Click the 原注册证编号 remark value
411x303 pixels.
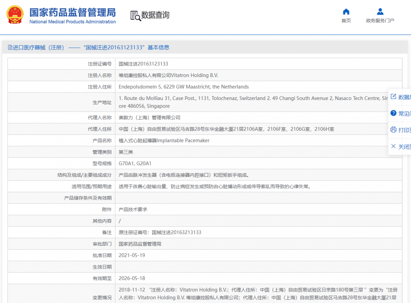point(160,232)
